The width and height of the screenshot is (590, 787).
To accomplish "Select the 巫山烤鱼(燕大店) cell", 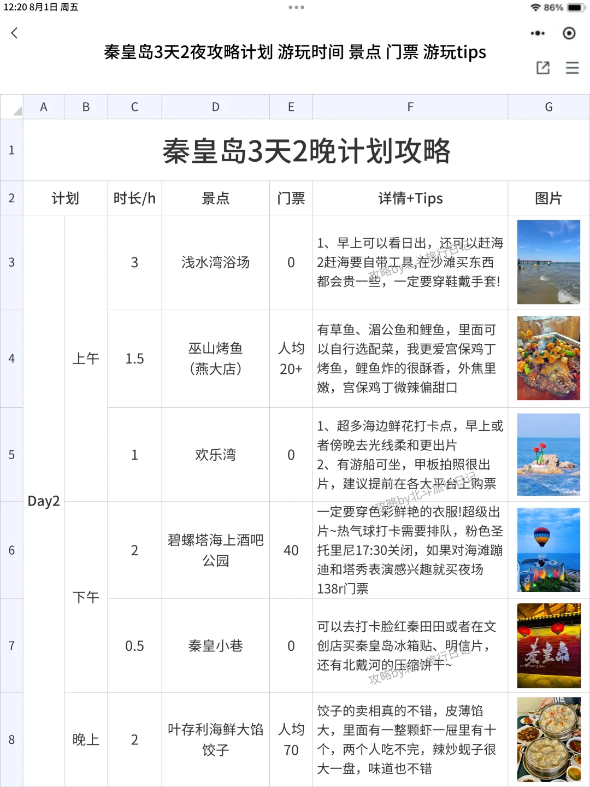I will (x=216, y=359).
